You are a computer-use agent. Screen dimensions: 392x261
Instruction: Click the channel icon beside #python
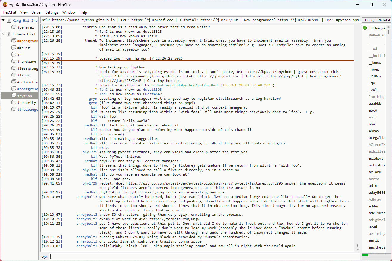click(14, 96)
